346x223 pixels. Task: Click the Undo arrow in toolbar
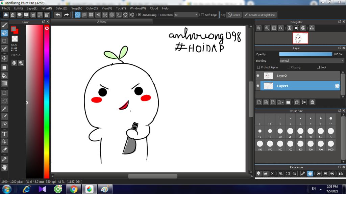58,15
